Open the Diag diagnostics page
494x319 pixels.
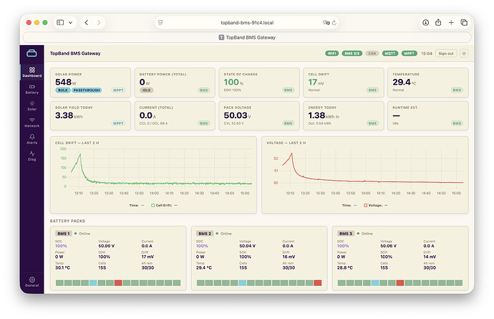32,156
